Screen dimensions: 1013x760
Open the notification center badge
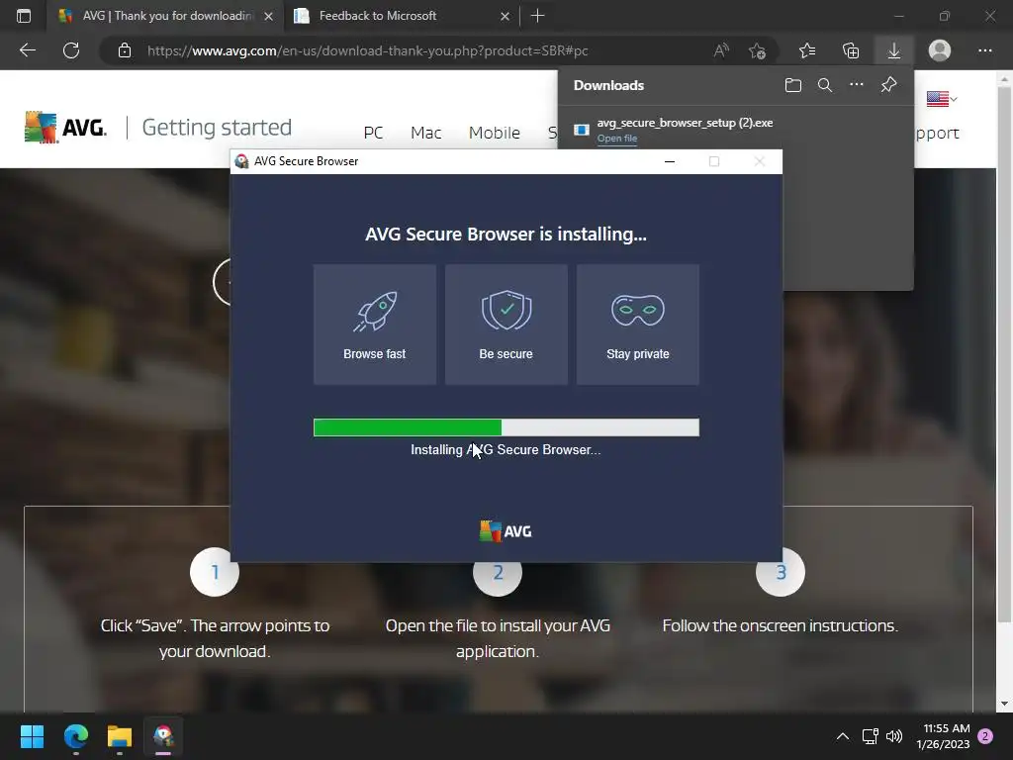[x=985, y=736]
